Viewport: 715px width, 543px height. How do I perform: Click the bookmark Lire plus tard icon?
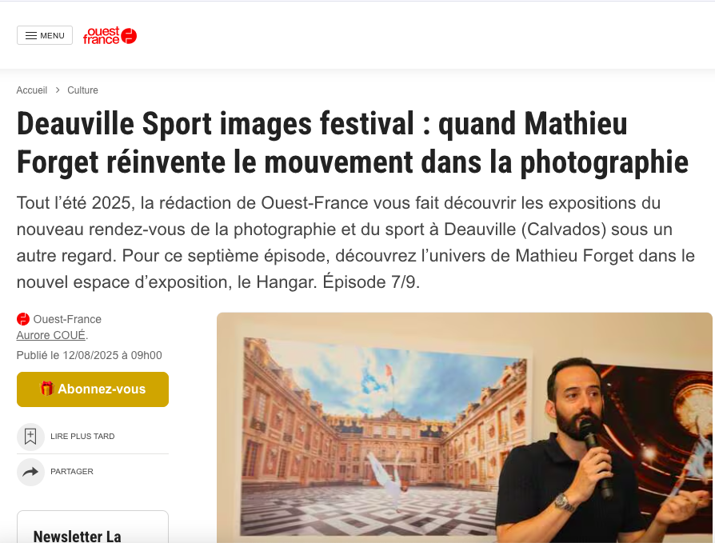(30, 437)
